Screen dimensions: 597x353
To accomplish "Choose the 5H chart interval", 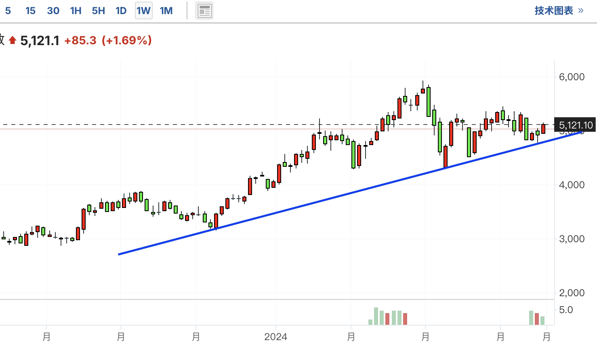I will (x=99, y=11).
